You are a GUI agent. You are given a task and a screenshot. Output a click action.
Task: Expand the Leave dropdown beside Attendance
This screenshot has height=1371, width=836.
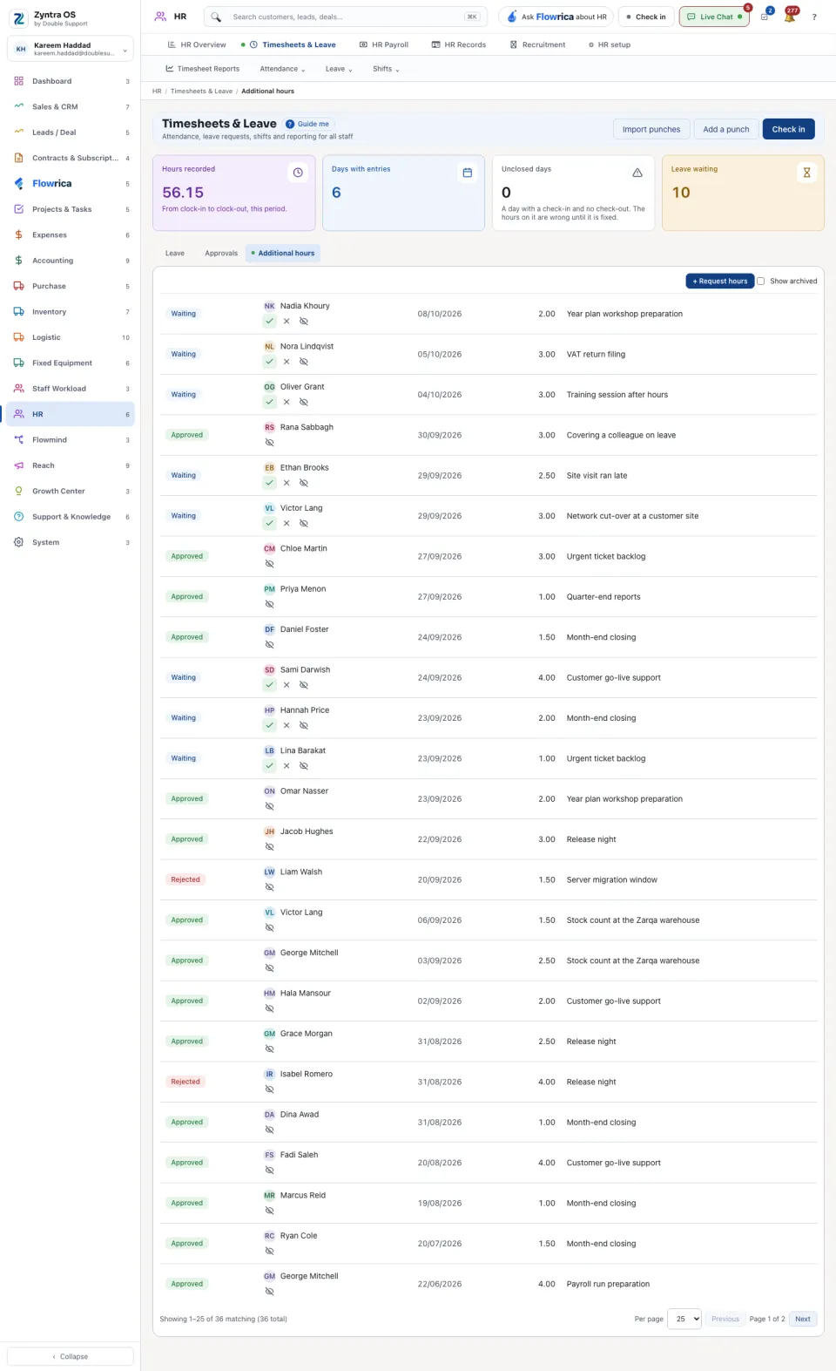[339, 69]
